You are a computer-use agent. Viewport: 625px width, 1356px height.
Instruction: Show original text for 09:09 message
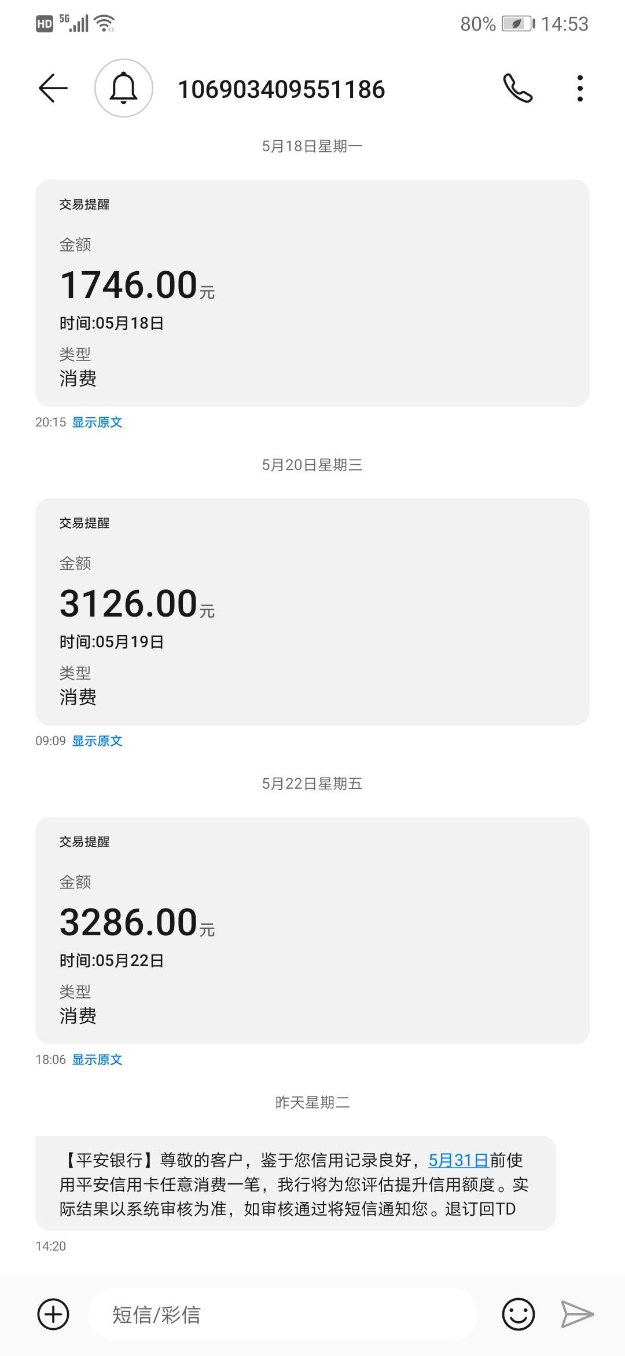(x=97, y=741)
